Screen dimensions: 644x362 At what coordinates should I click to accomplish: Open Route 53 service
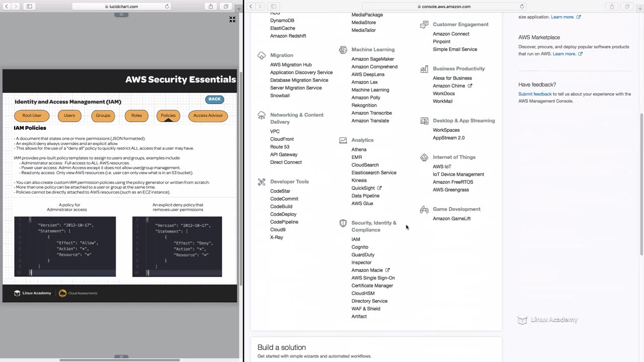280,147
